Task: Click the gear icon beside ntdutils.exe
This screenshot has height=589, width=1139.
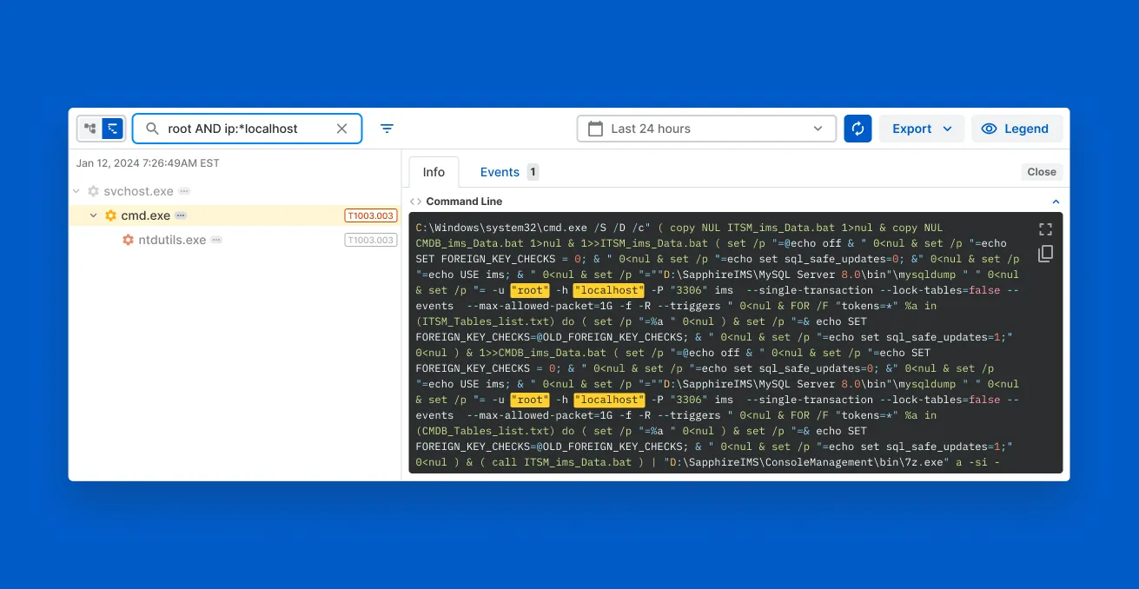Action: coord(128,240)
